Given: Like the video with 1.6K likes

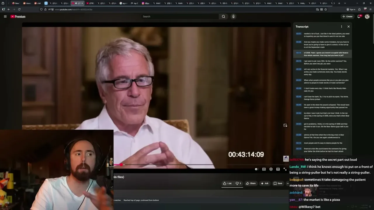Looking at the screenshot, I should click(227, 183).
